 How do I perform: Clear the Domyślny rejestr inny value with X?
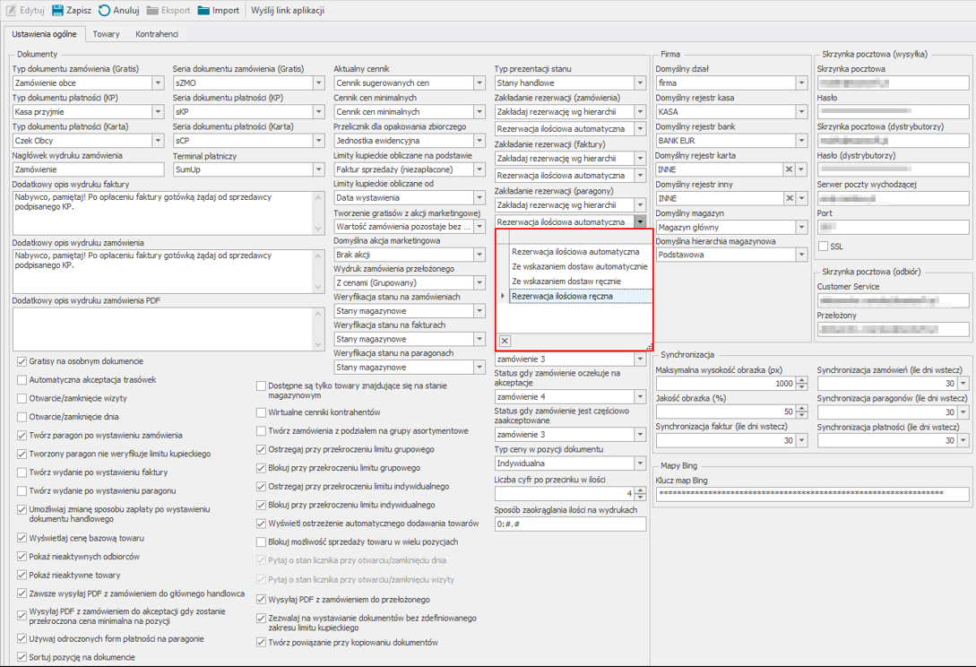click(x=789, y=198)
